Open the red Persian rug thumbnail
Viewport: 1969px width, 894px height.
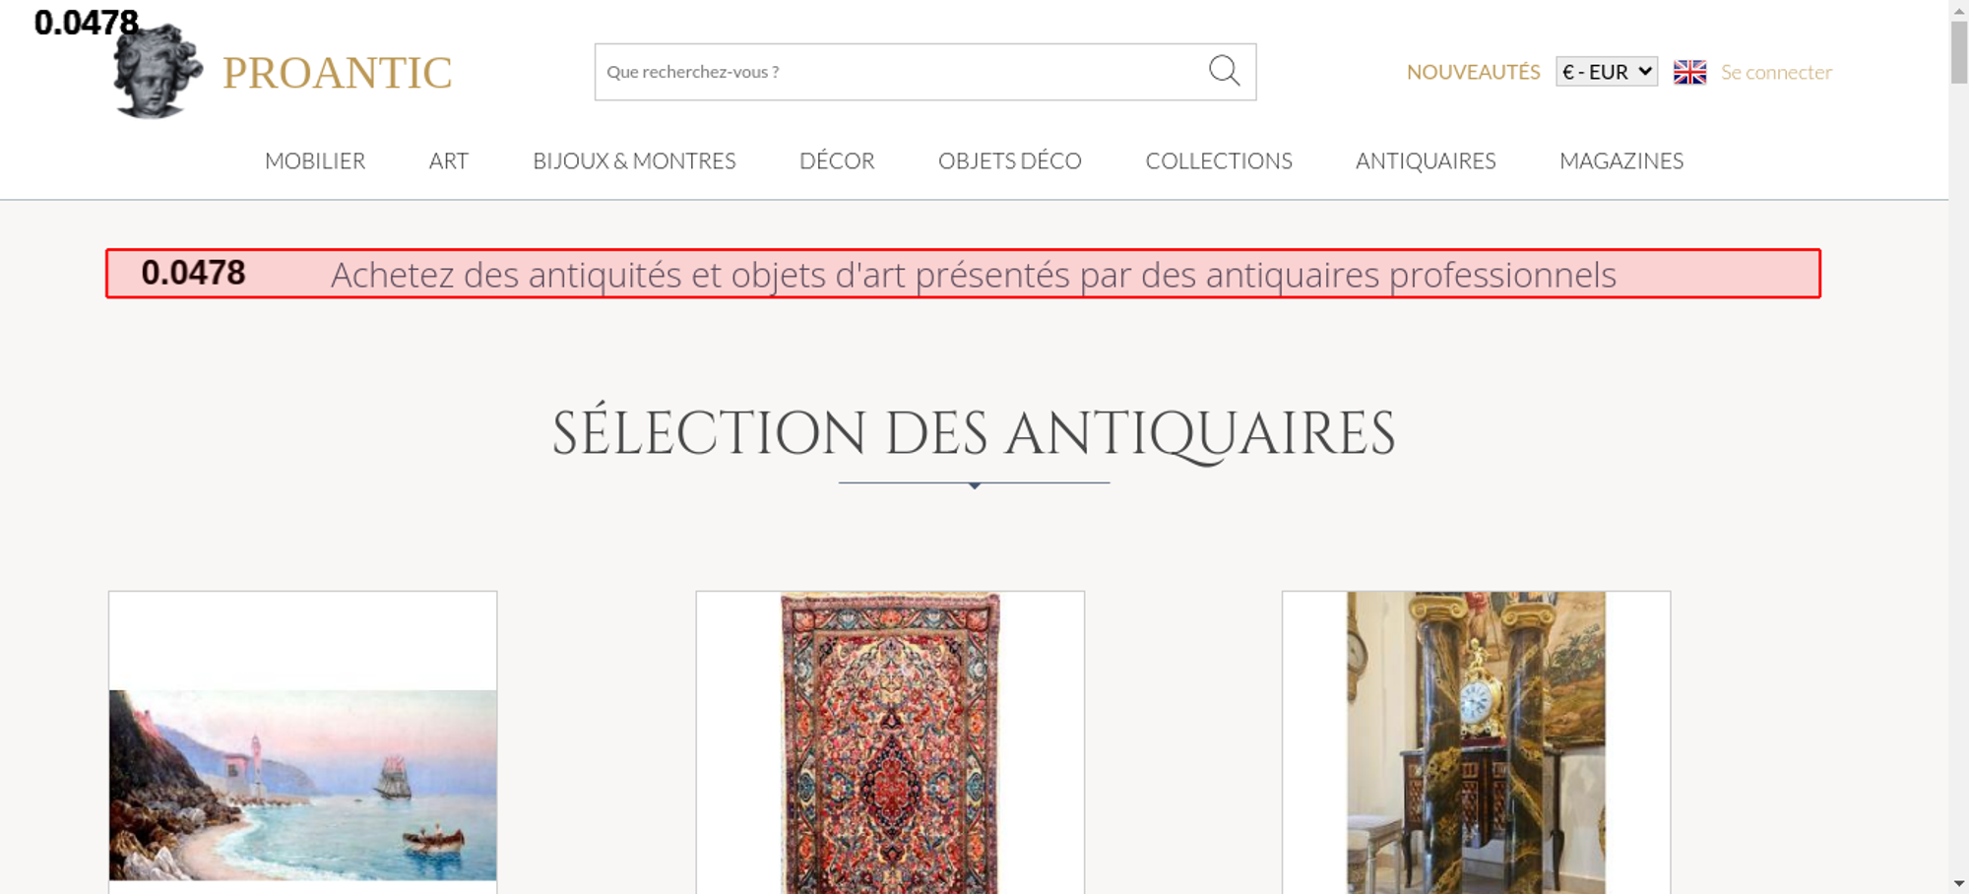point(890,743)
